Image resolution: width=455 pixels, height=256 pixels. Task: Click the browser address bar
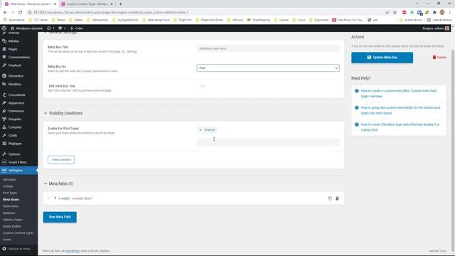(203, 13)
